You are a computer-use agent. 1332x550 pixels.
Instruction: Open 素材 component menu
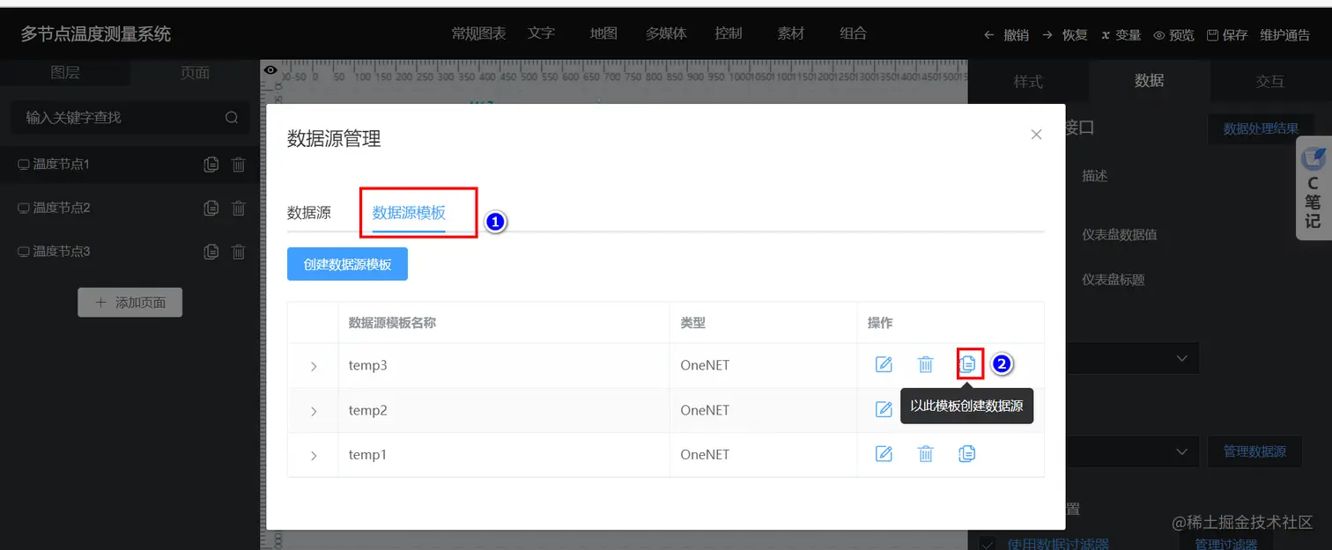click(791, 33)
